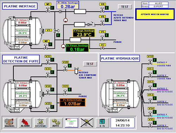Click the Pr Detect.Fuite 1.07Bar display
This screenshot has height=133, width=176.
click(73, 102)
